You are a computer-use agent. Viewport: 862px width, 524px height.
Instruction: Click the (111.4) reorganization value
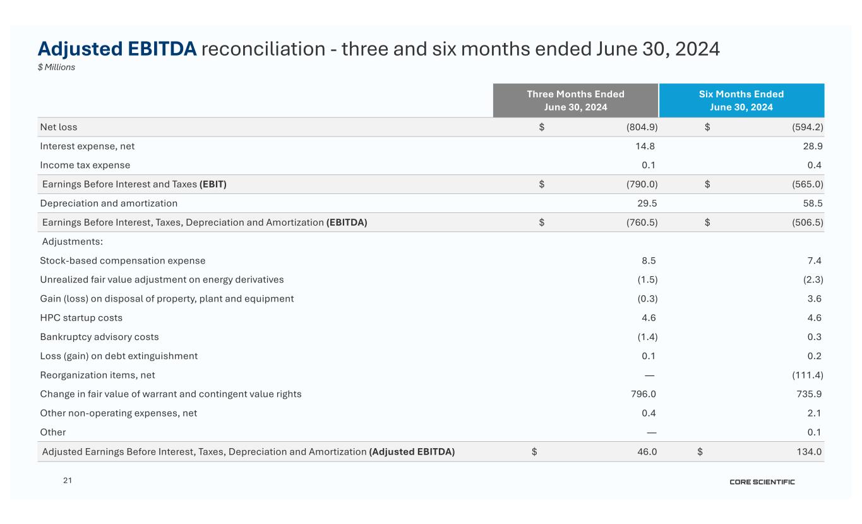pos(807,375)
